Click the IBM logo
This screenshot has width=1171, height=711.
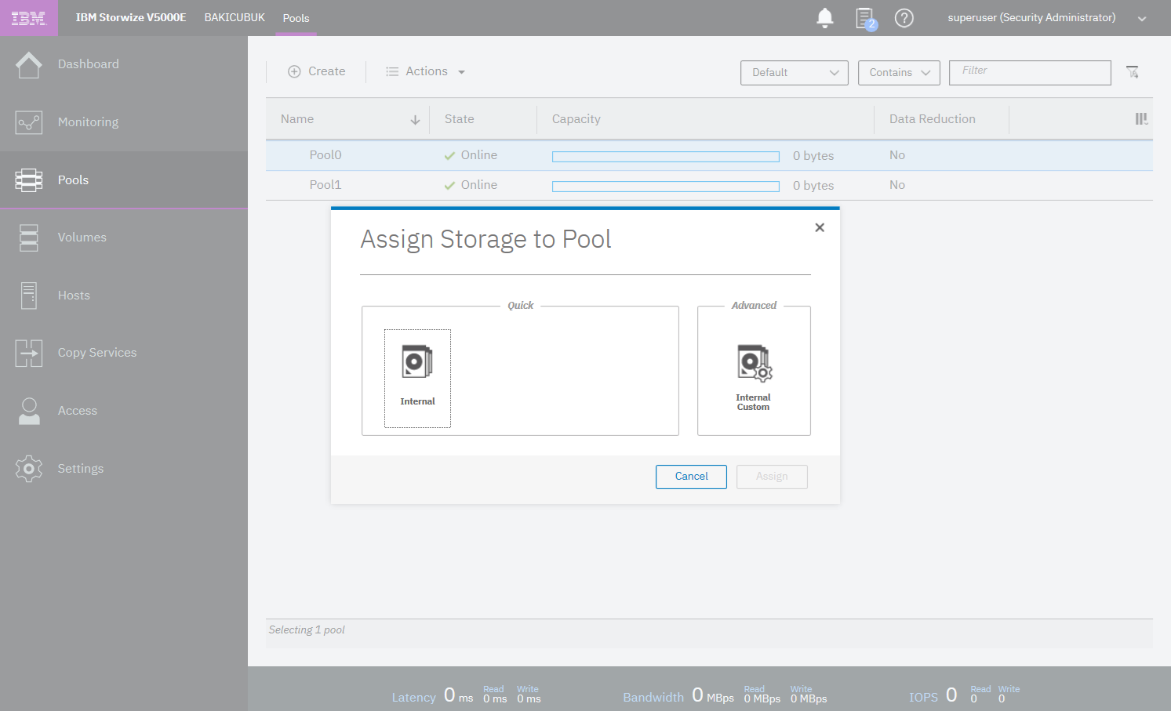click(28, 18)
